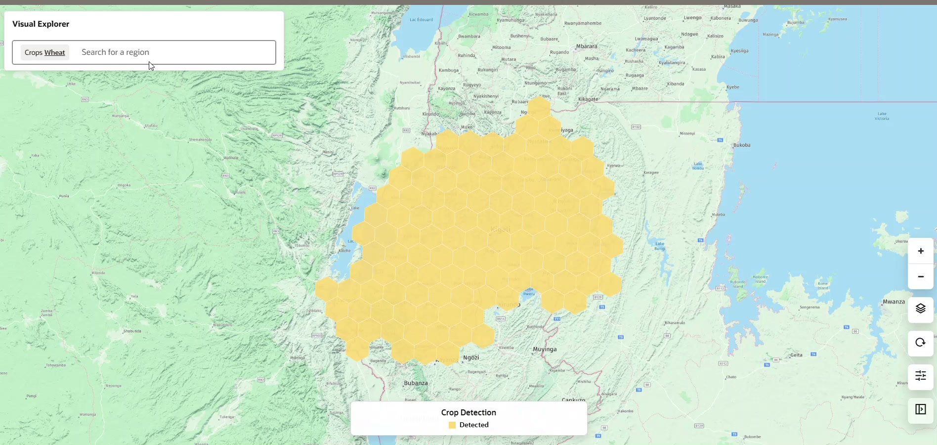Click the Lac Édouard label
Screen dimensions: 937x445
coord(421,20)
